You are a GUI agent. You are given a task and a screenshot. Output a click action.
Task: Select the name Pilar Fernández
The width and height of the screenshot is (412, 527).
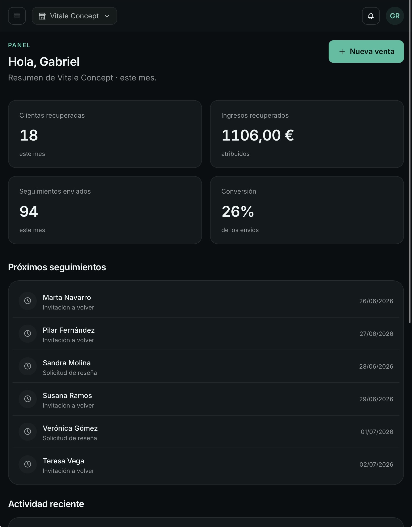[x=69, y=330]
